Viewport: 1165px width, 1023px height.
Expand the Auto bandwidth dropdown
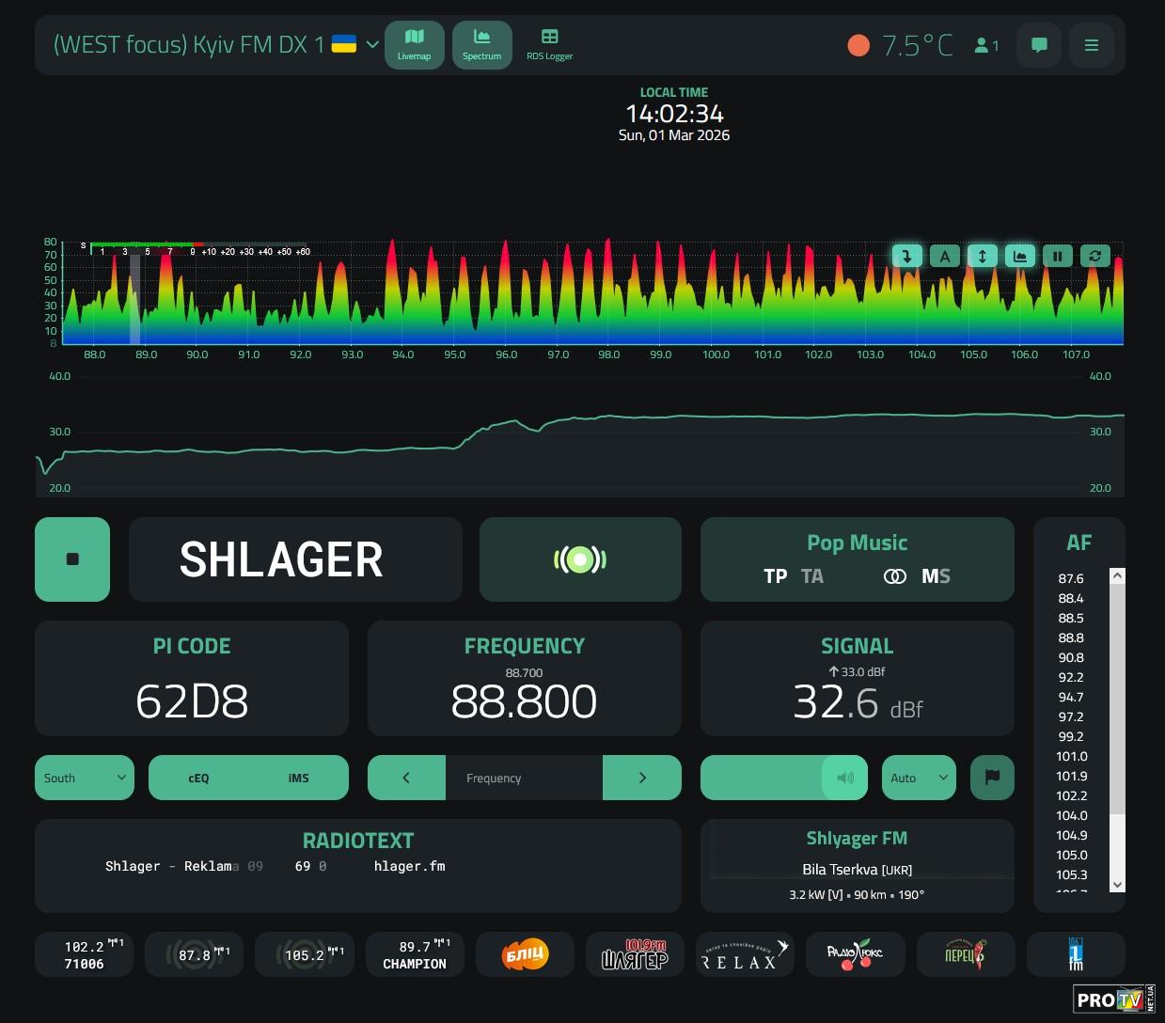click(919, 778)
